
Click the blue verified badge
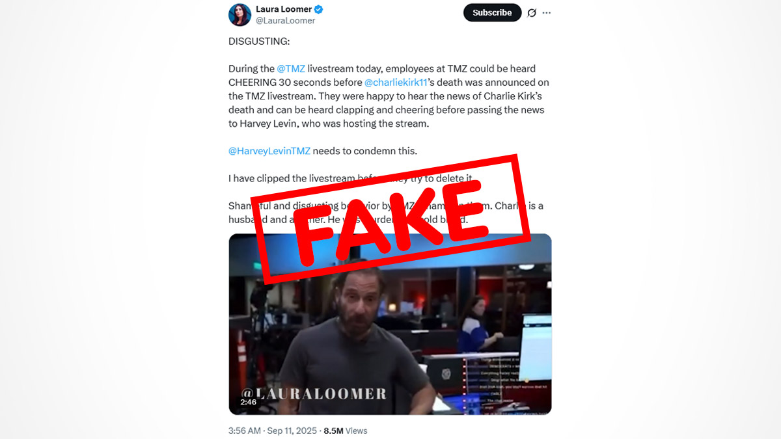pyautogui.click(x=319, y=9)
